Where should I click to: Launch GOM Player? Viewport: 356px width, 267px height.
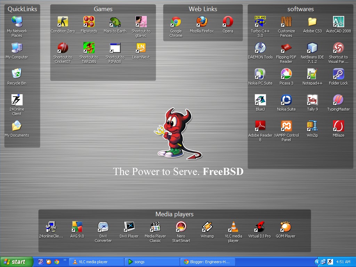tap(286, 229)
